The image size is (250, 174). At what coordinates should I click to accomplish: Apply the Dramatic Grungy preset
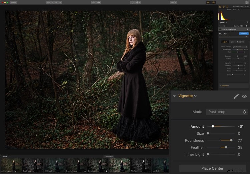click(76, 165)
